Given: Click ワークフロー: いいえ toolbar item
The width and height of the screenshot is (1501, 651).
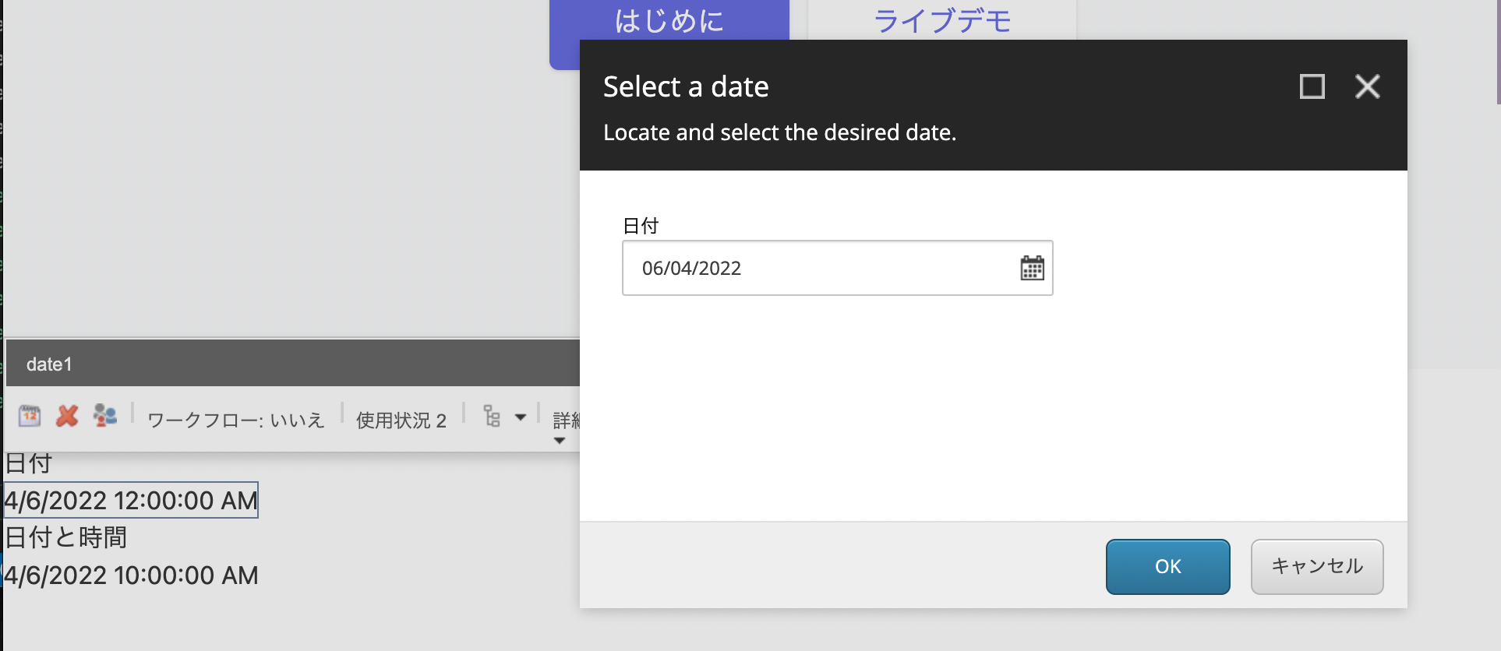Looking at the screenshot, I should 236,421.
